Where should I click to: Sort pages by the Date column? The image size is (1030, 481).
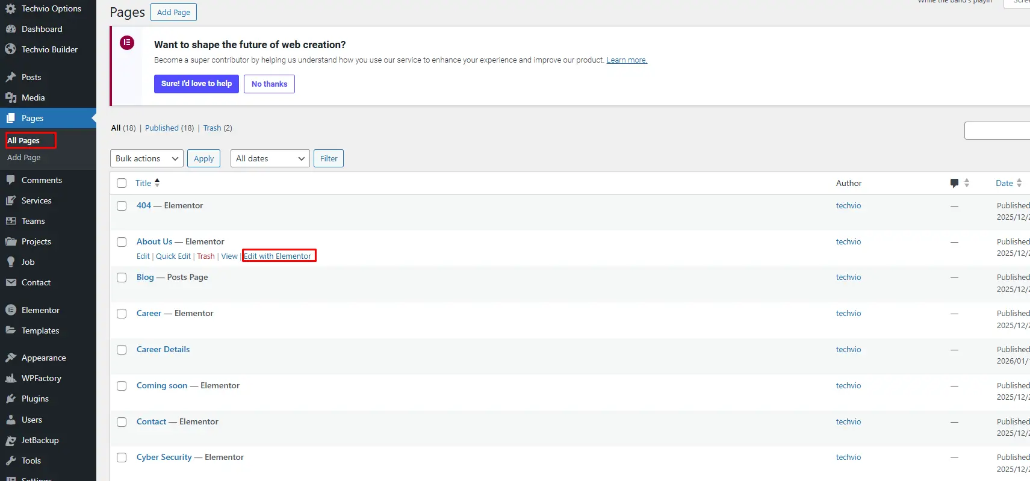pyautogui.click(x=1009, y=183)
